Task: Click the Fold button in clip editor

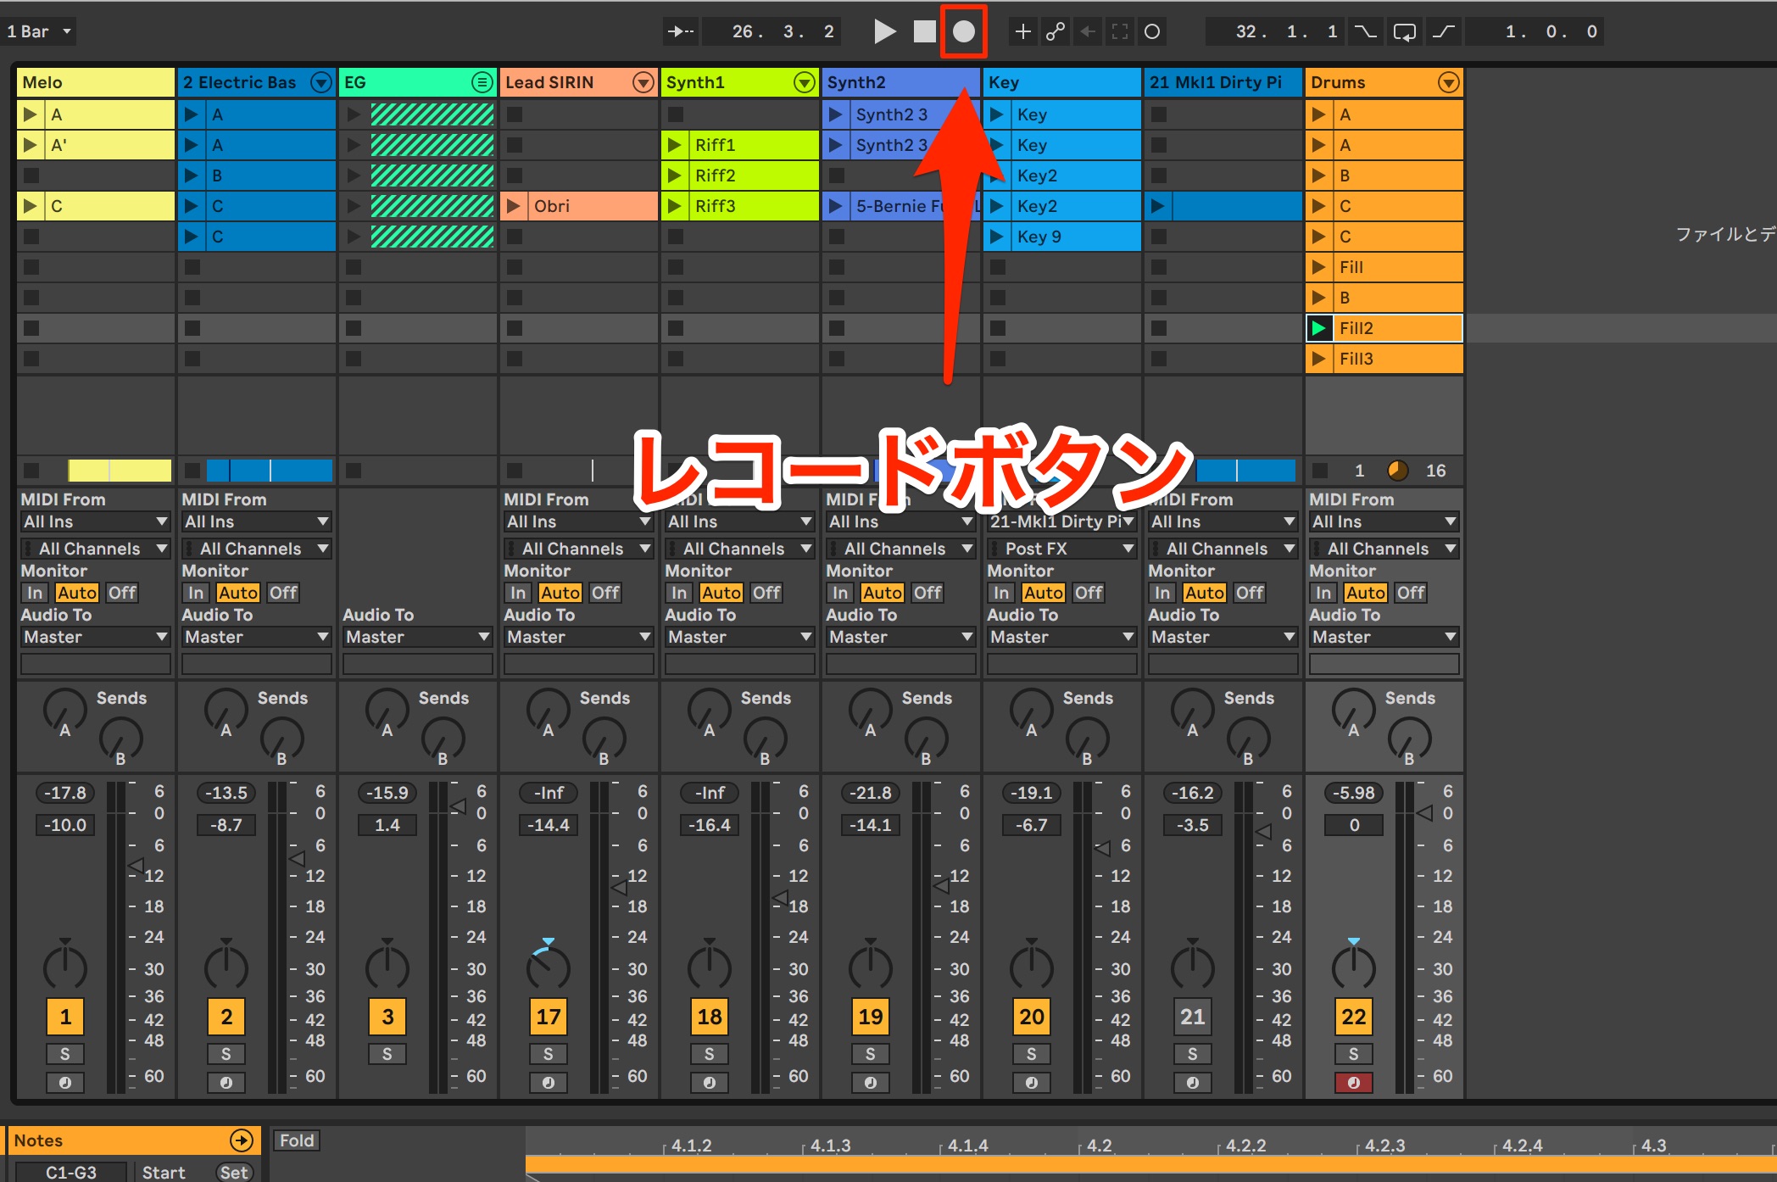Action: tap(297, 1140)
